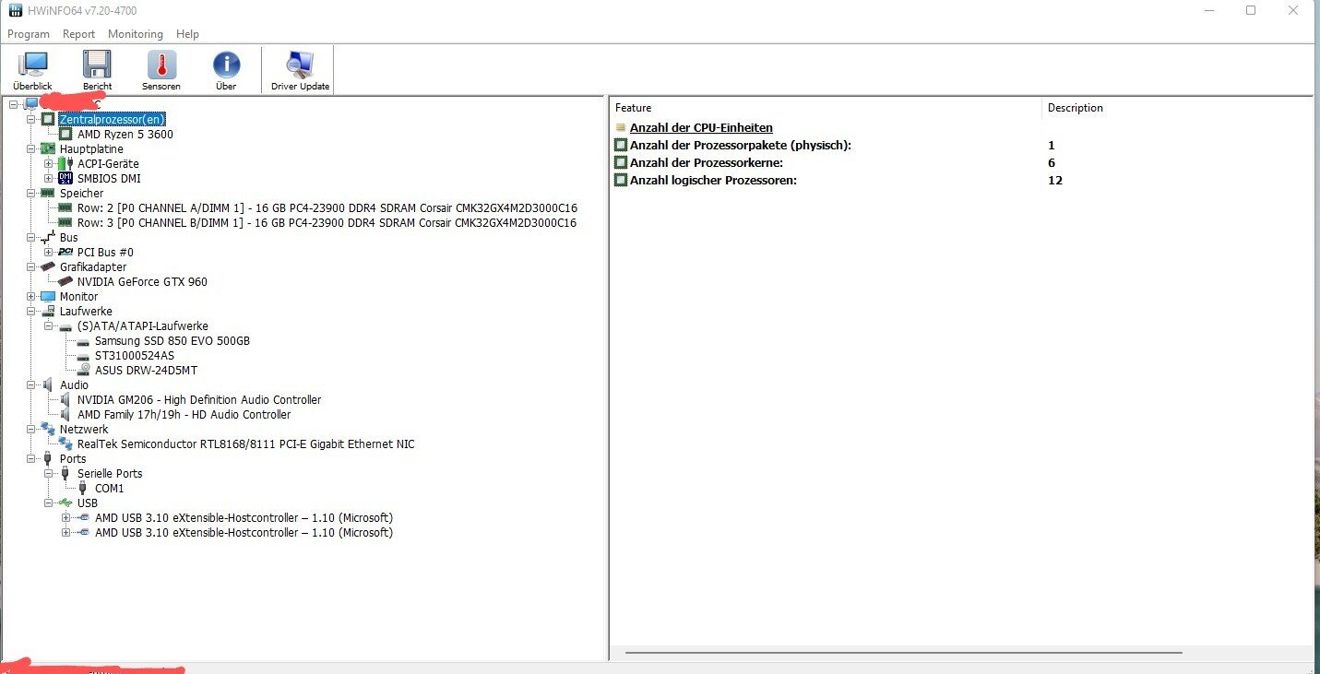
Task: Select Row: 2 CHANNEL A/DIMM 1 memory entry
Action: click(x=327, y=208)
